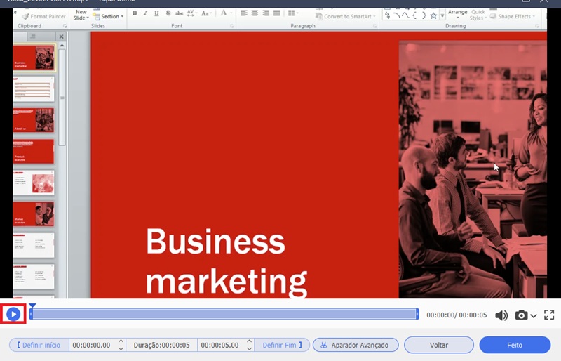Open the Shape Effects dropdown
Viewport: 561px width, 361px height.
coord(513,16)
